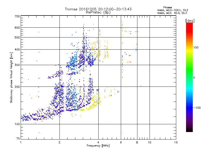Click the colorbar tick label '0'
The height and width of the screenshot is (155, 207).
[x=194, y=78]
